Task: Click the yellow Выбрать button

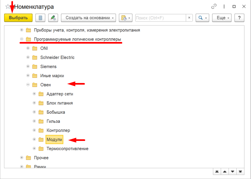Action: pyautogui.click(x=18, y=18)
